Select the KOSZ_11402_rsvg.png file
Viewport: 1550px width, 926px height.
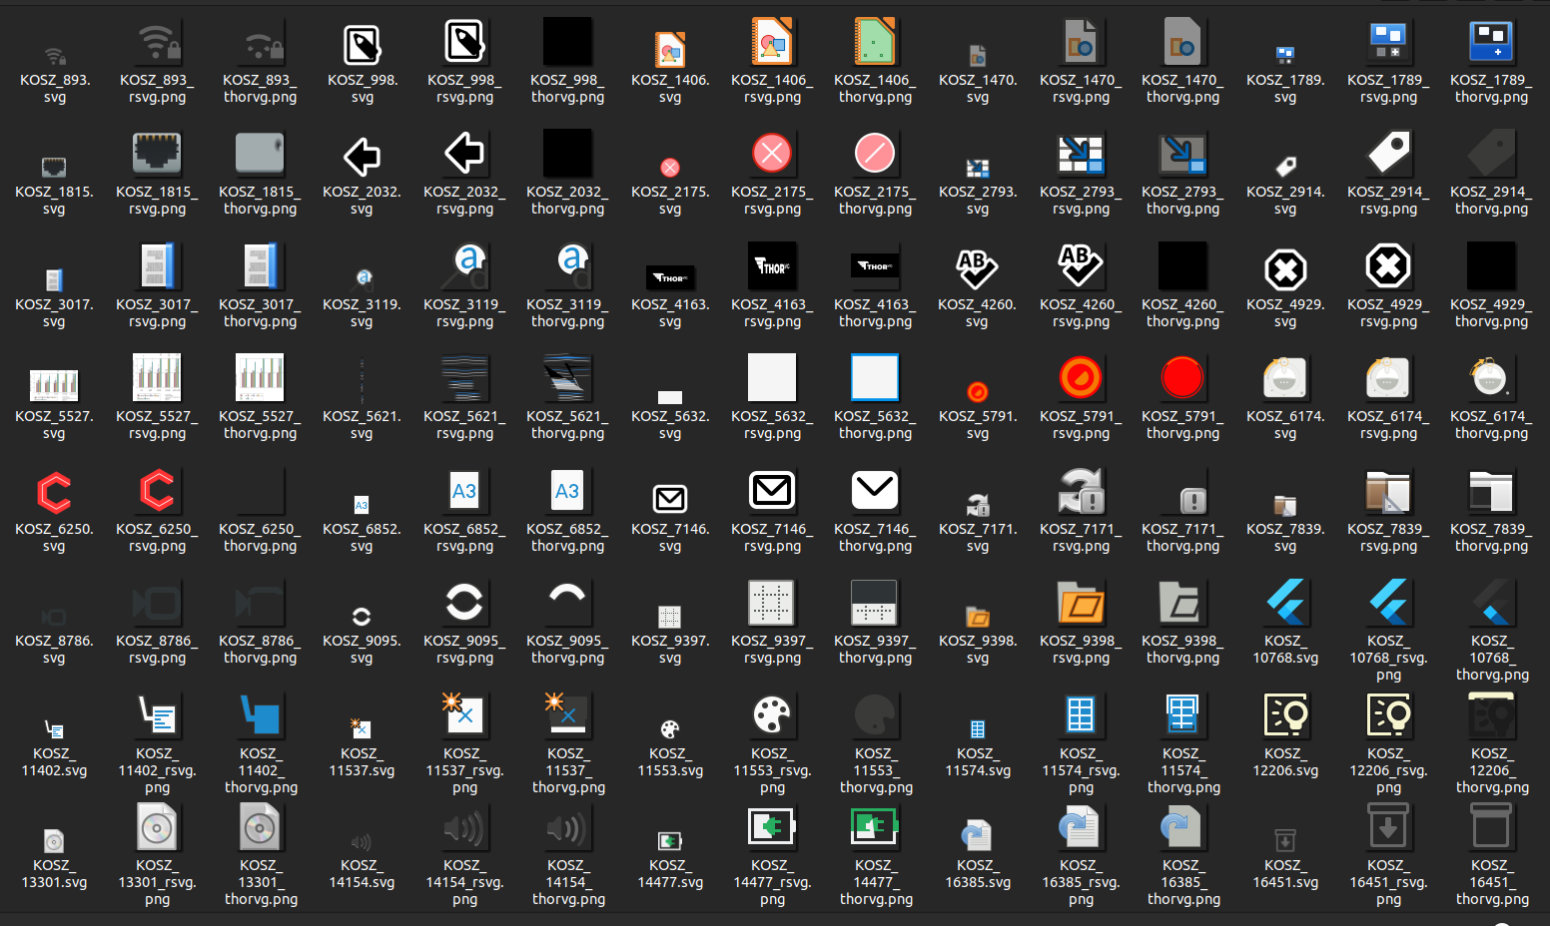pyautogui.click(x=157, y=715)
